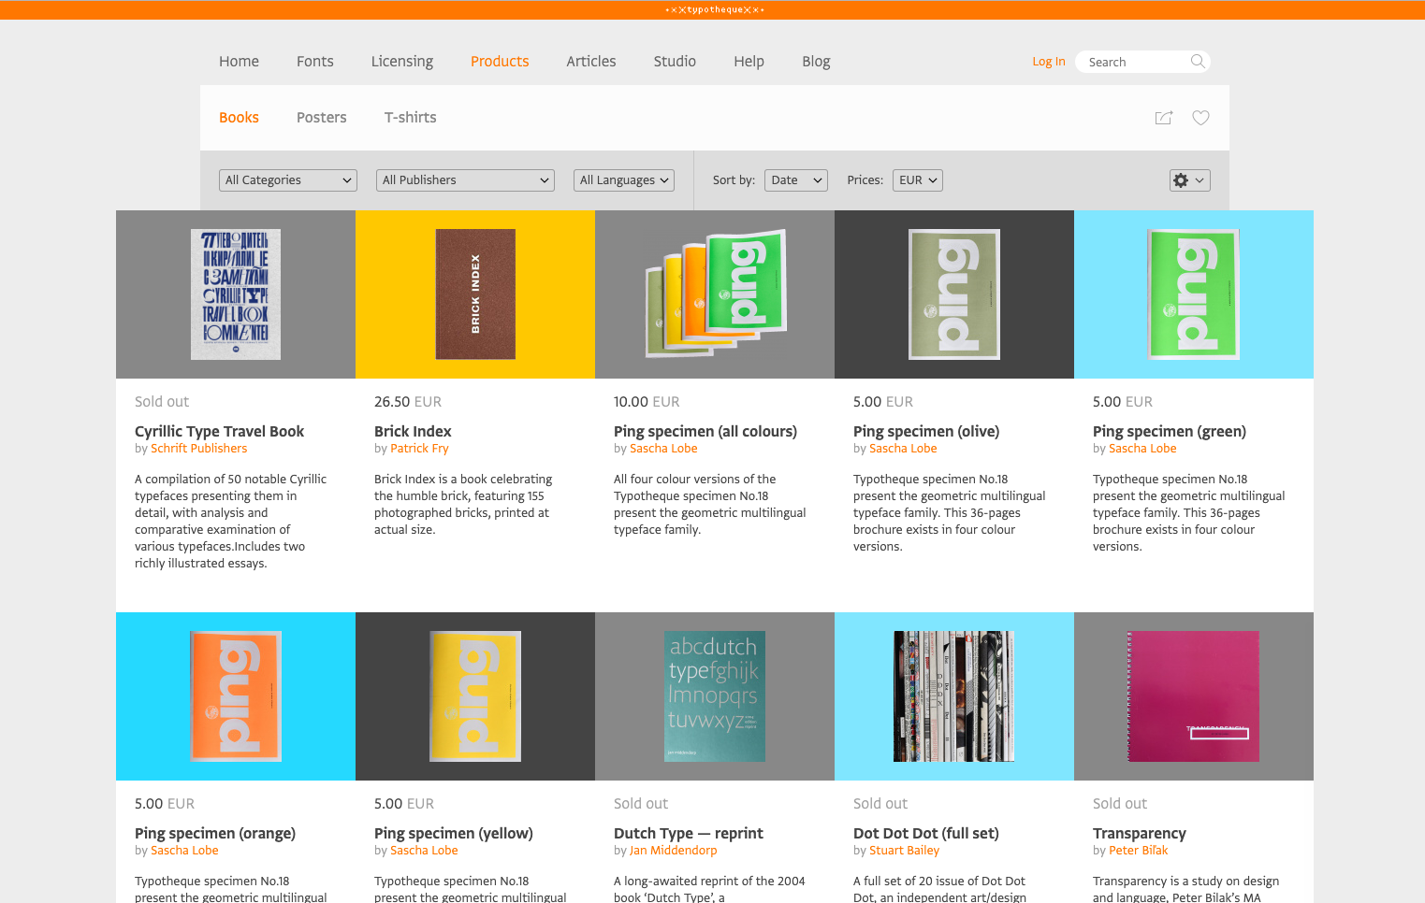The image size is (1425, 903).
Task: Click the Log In link
Action: [x=1048, y=61]
